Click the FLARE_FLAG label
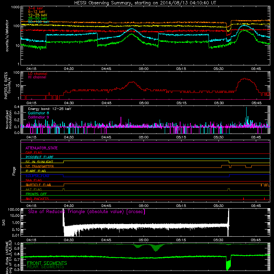 (x=36, y=171)
